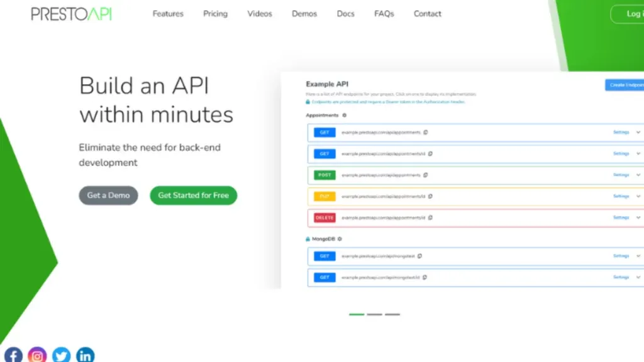
Task: Click the red DELETE method badge
Action: [325, 218]
